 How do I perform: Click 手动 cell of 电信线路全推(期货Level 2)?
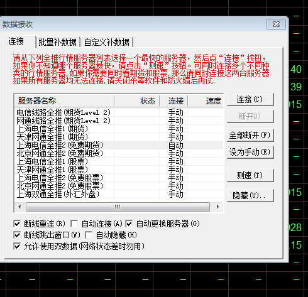176,112
